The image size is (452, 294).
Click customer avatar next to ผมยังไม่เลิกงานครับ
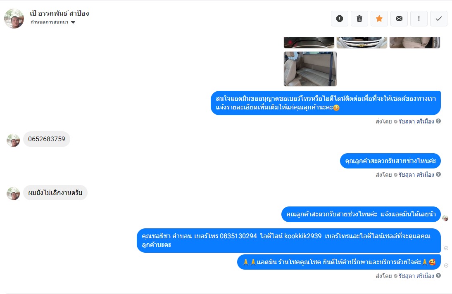(13, 193)
